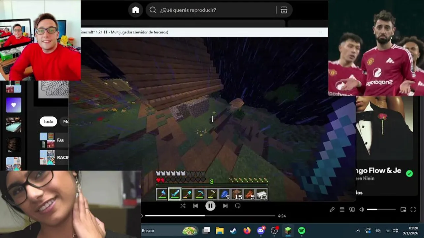Click the artist name under song title
The height and width of the screenshot is (238, 424).
365,179
